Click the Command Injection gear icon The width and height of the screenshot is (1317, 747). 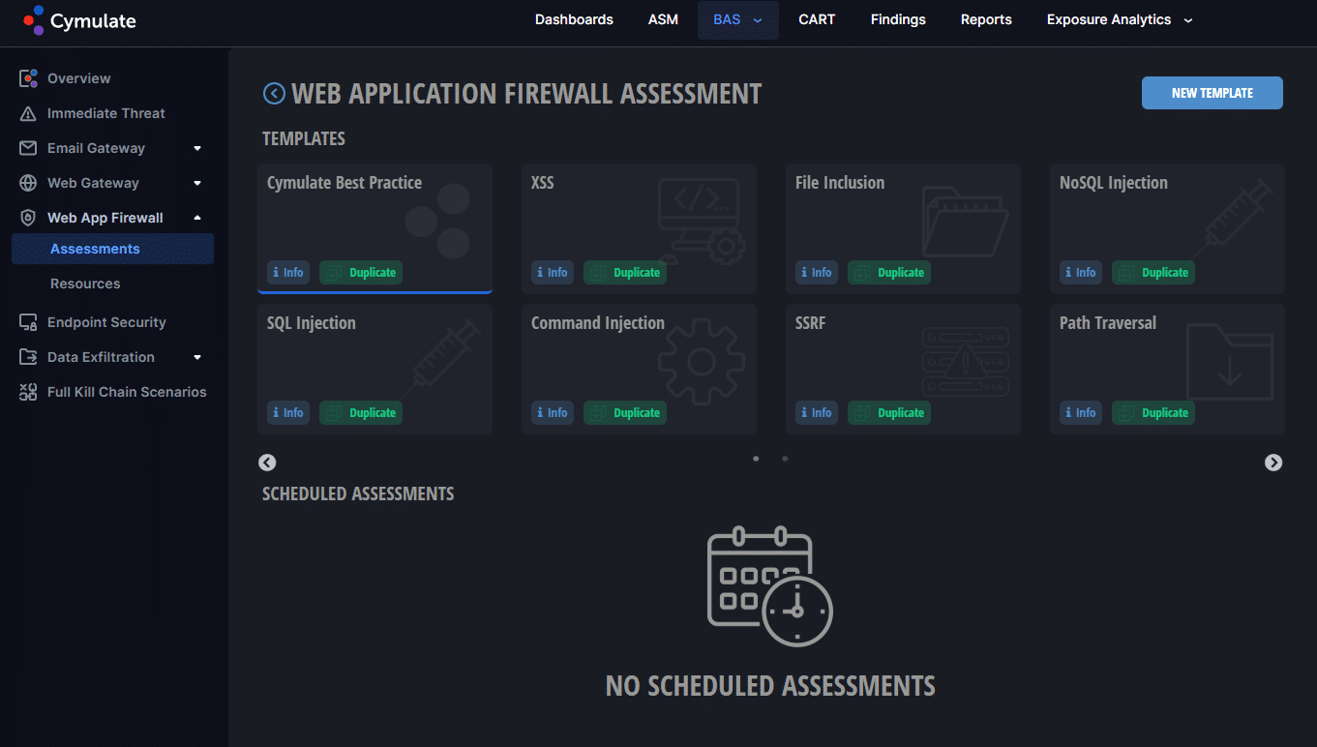pos(701,363)
